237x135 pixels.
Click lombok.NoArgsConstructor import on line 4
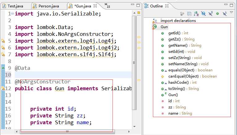75,34
